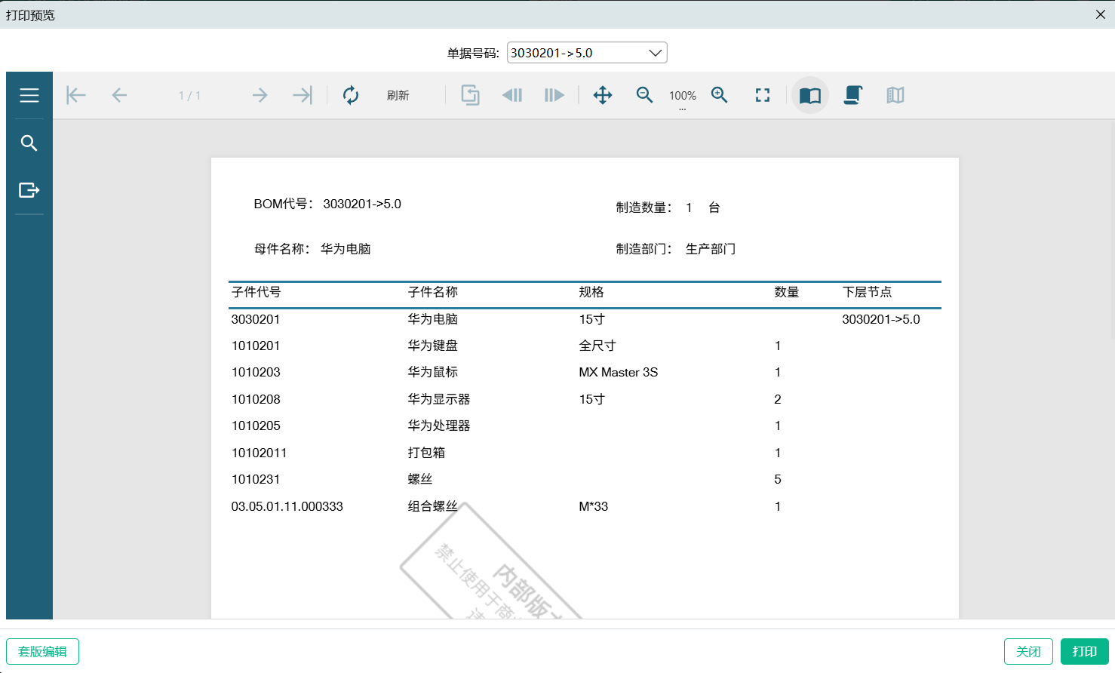
Task: Click the circular refresh icon
Action: (351, 95)
